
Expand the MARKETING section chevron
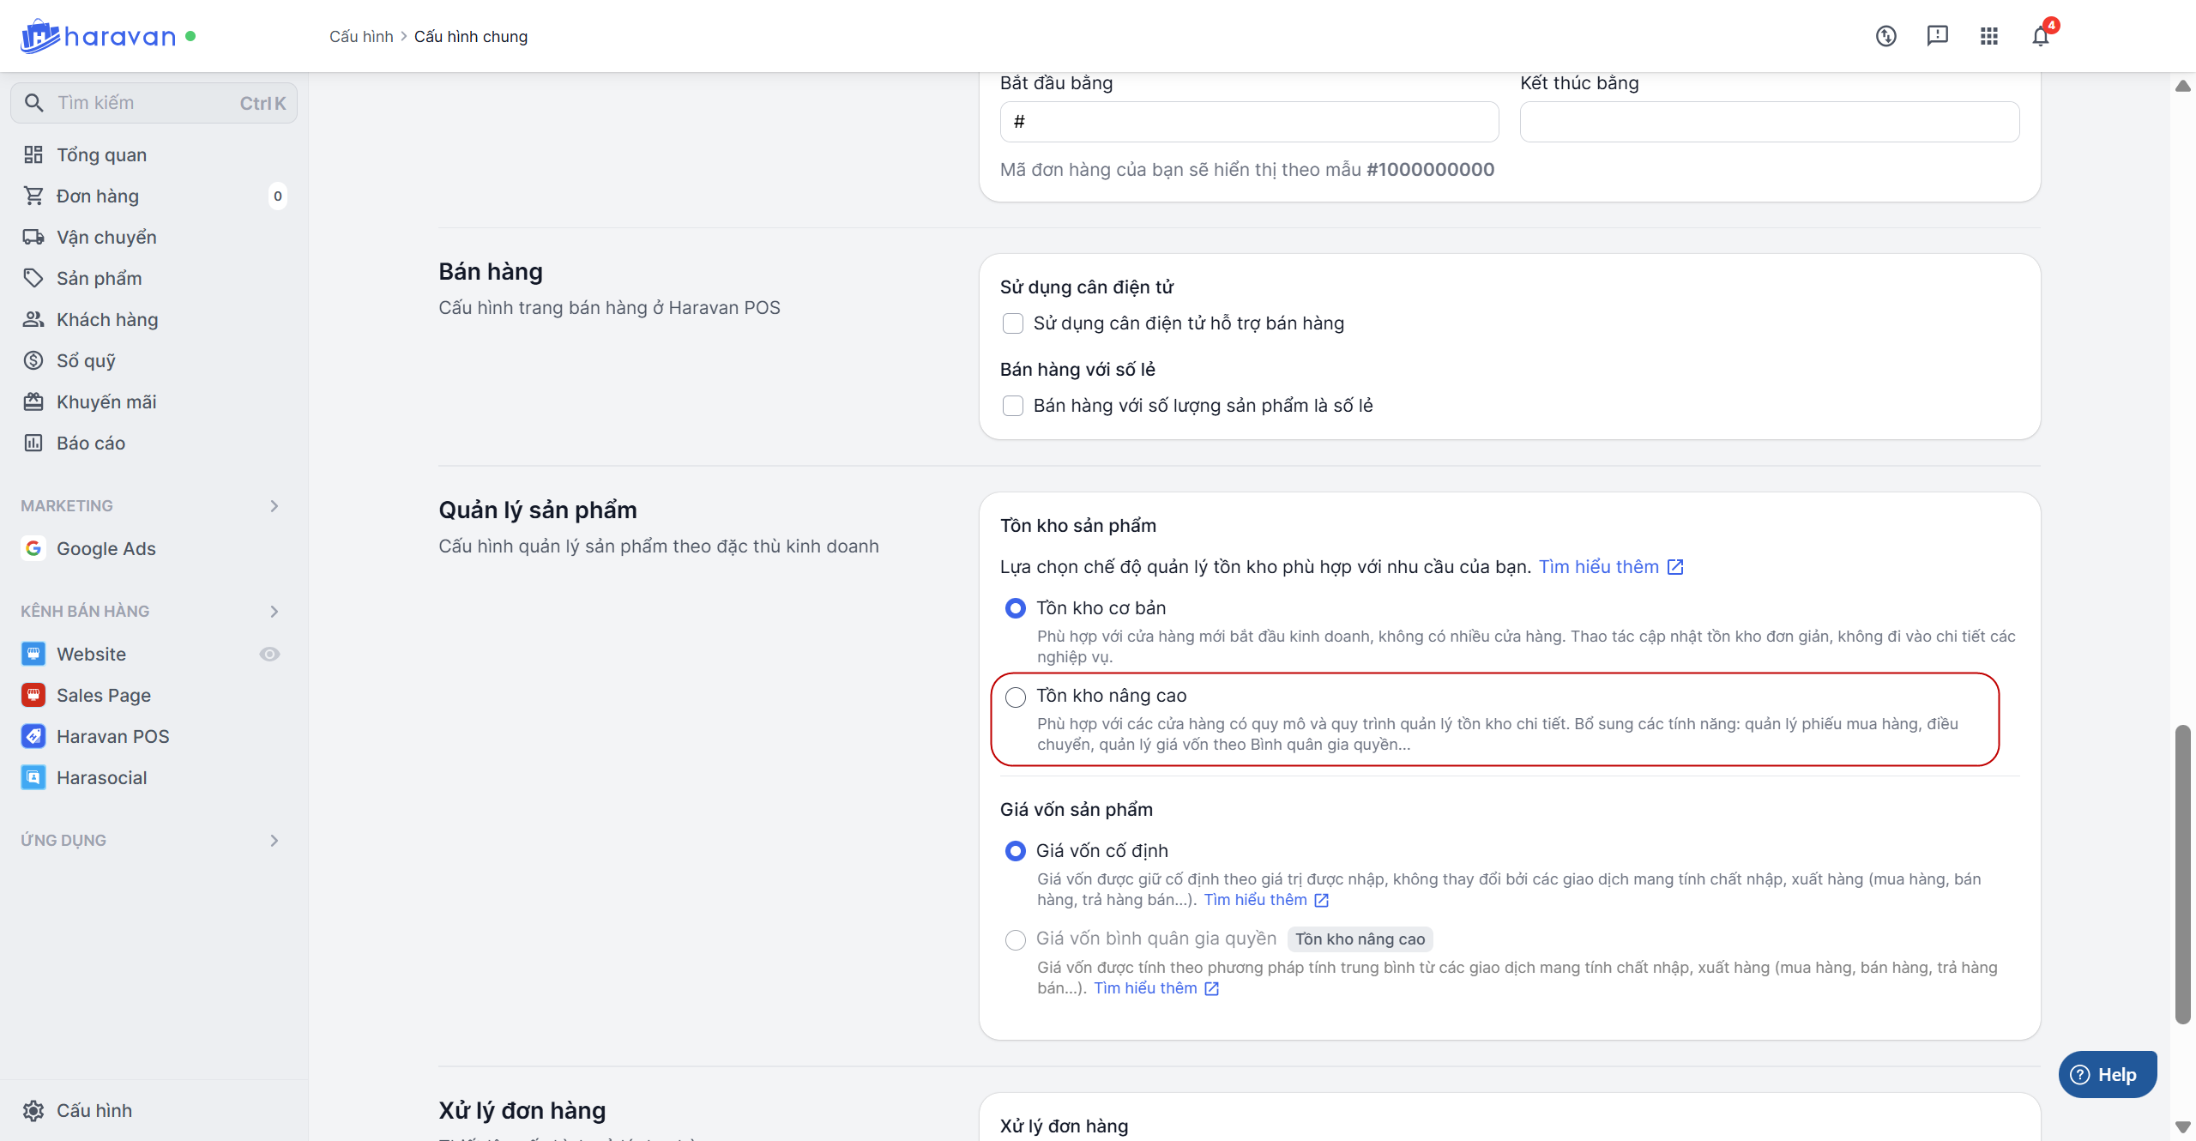pos(274,506)
